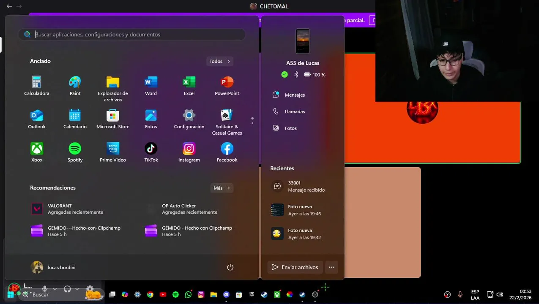Open the Calculadora pinned app

37,86
